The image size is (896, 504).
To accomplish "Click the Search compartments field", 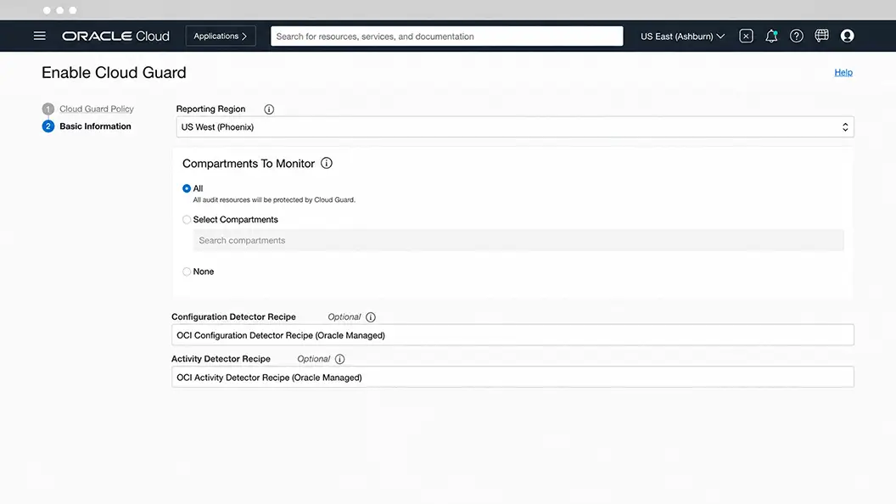I will [518, 241].
